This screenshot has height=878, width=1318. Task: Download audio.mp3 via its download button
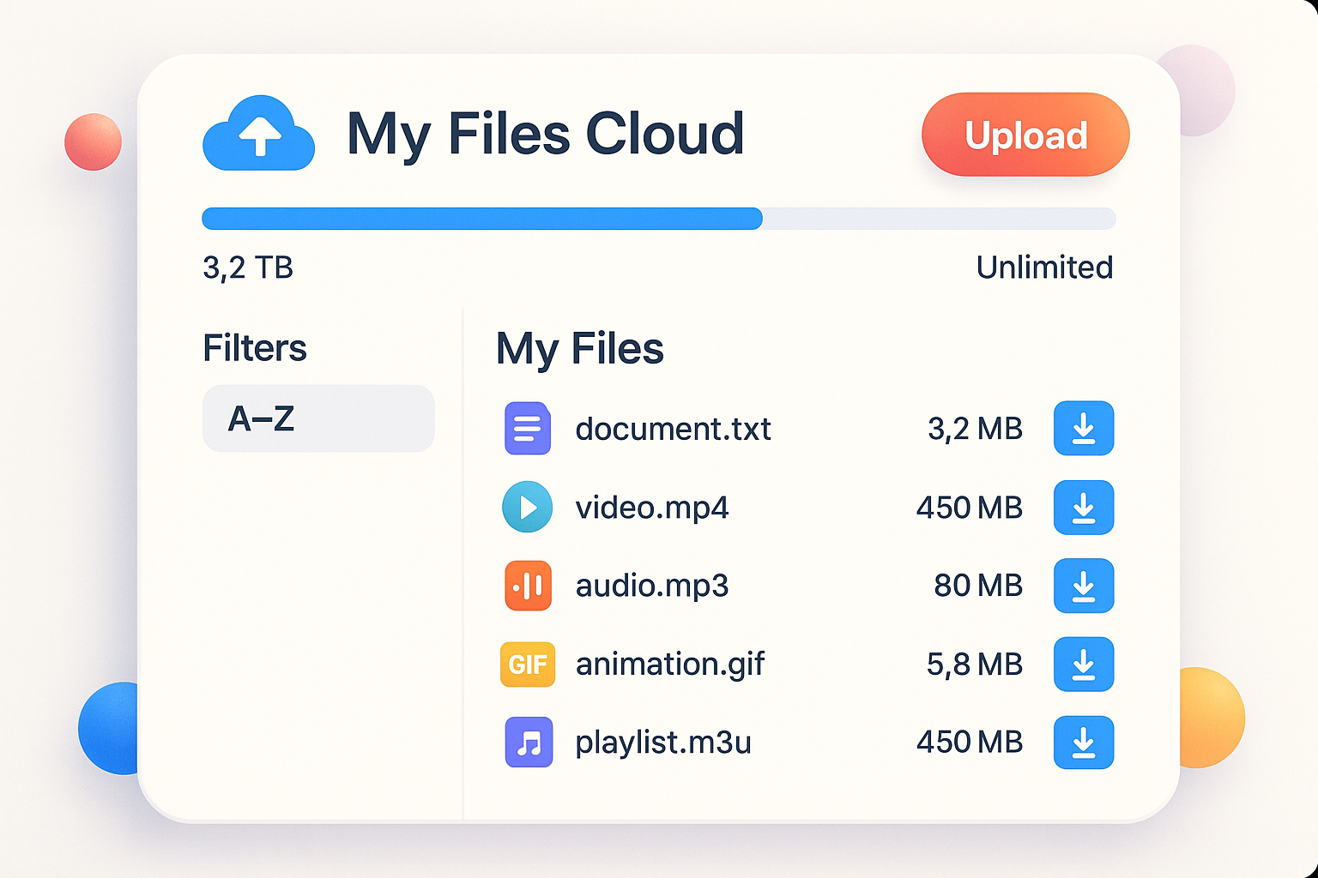1084,586
